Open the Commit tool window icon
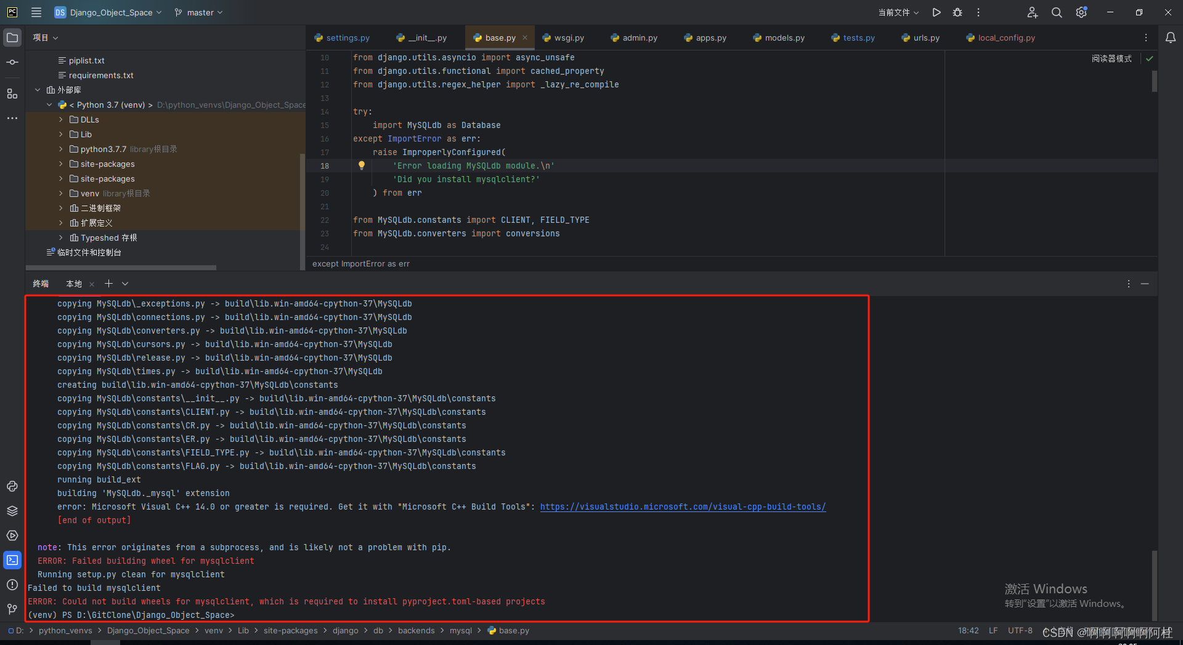1183x645 pixels. 12,62
